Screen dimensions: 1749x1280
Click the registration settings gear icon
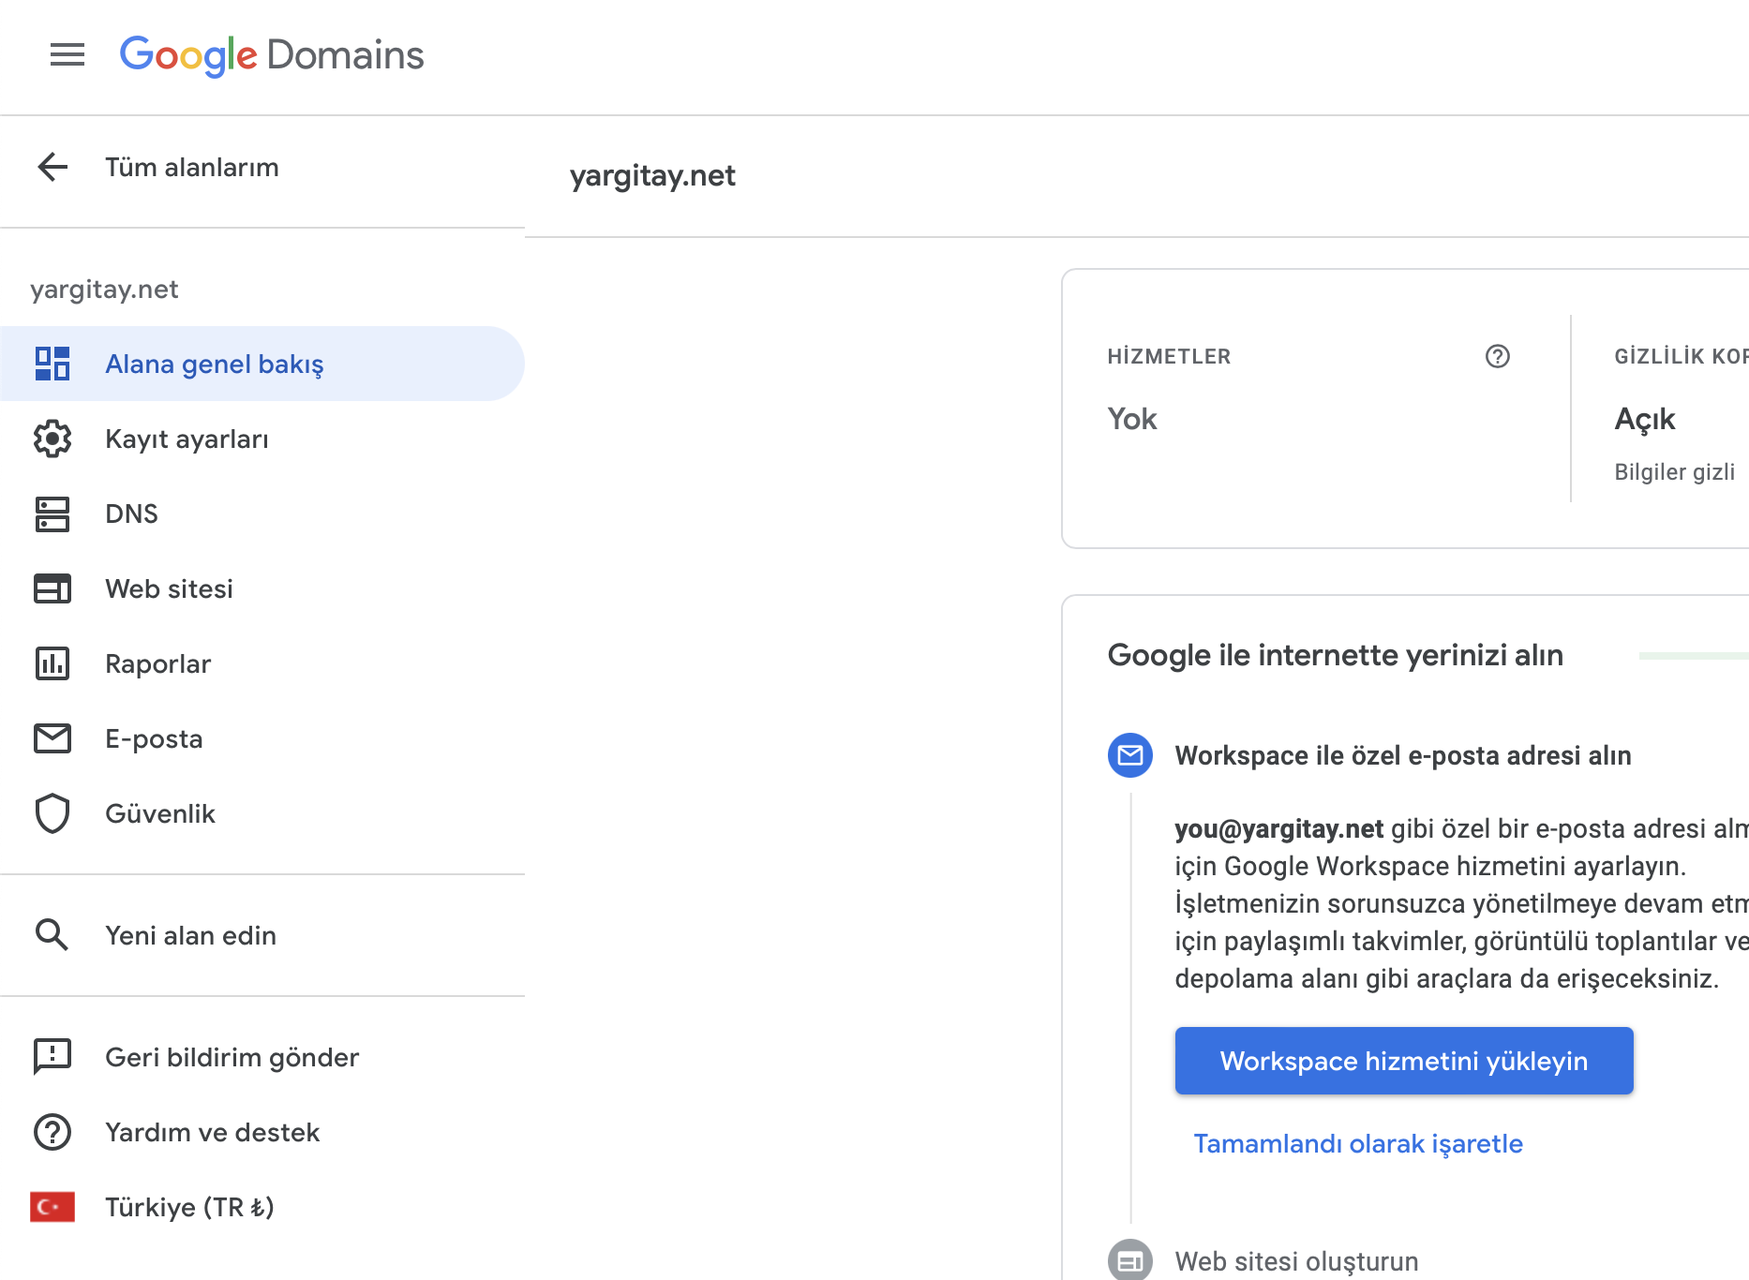(x=52, y=439)
